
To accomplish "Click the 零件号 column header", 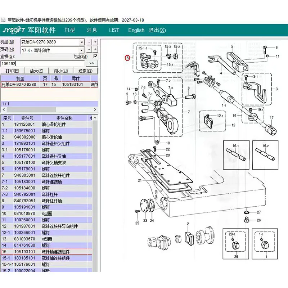I will [27, 118].
